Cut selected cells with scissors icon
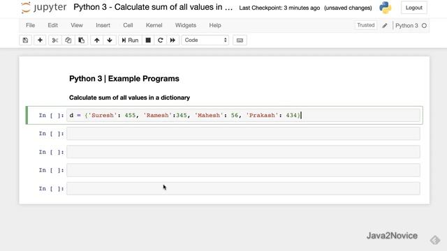The image size is (447, 251). click(x=55, y=40)
